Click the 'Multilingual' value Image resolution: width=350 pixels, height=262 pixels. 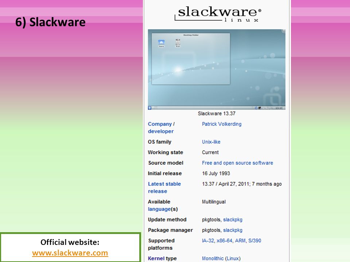tap(214, 202)
